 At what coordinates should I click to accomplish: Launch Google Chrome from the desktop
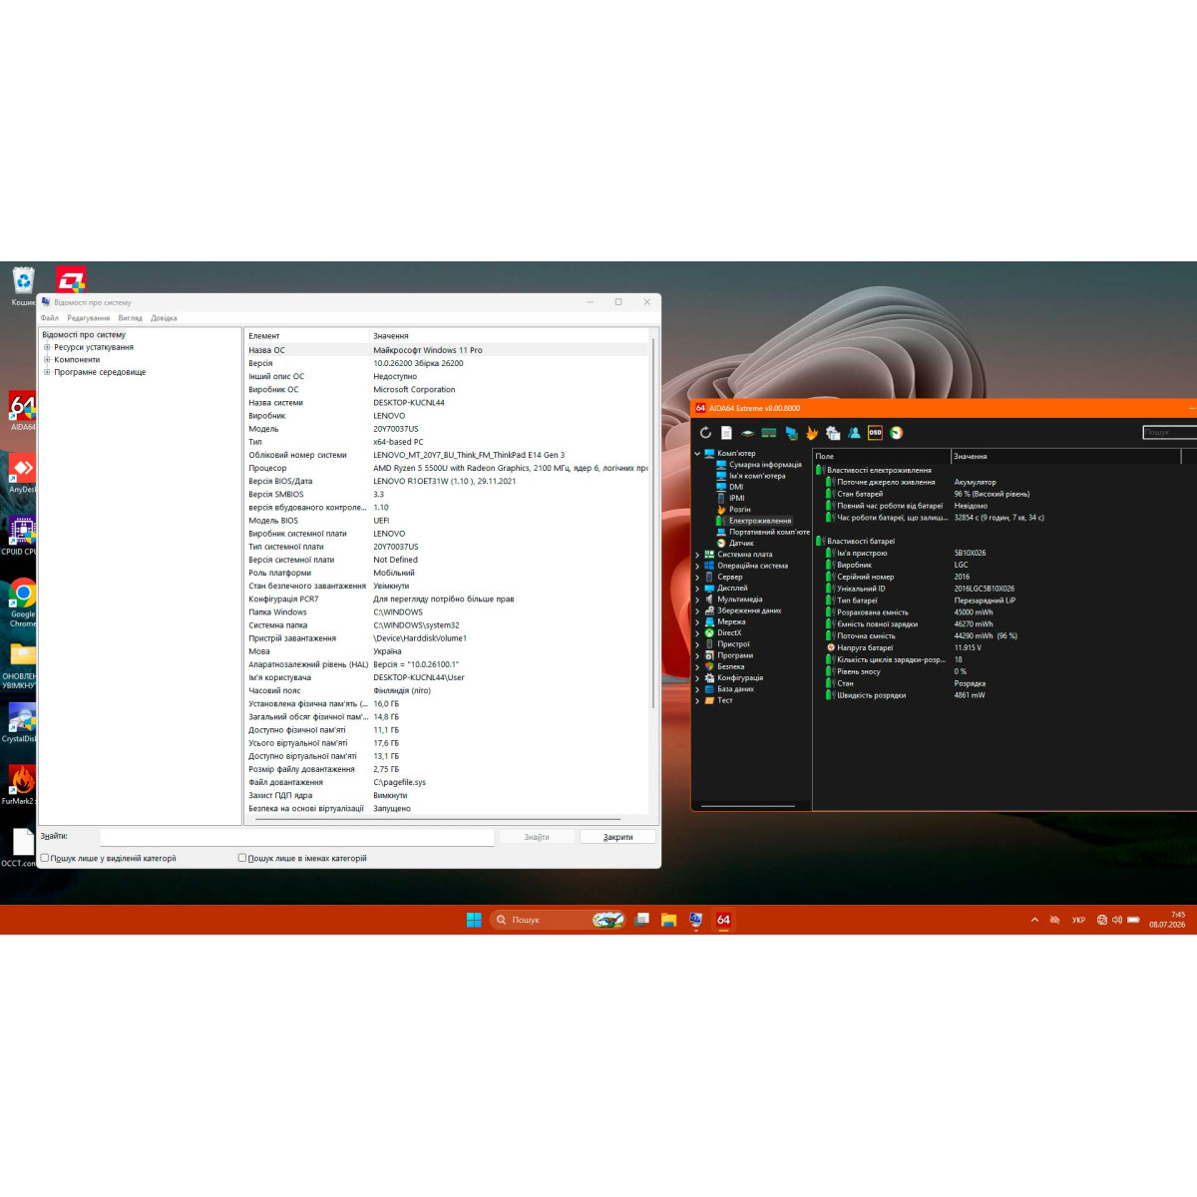(x=23, y=602)
